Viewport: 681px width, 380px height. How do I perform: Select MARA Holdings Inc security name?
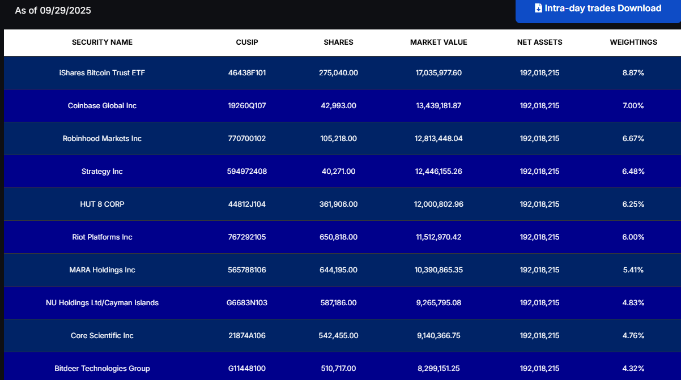102,270
